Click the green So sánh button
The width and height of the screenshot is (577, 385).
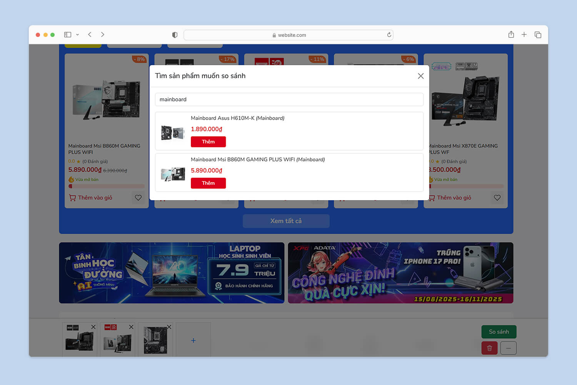(x=499, y=332)
